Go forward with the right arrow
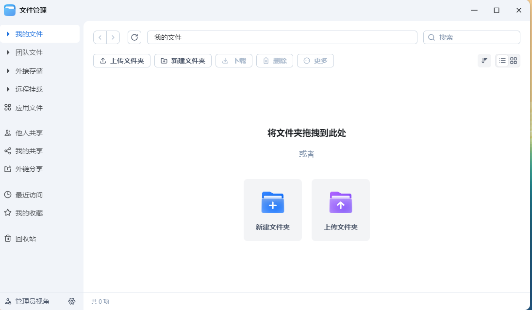This screenshot has width=532, height=310. tap(113, 37)
